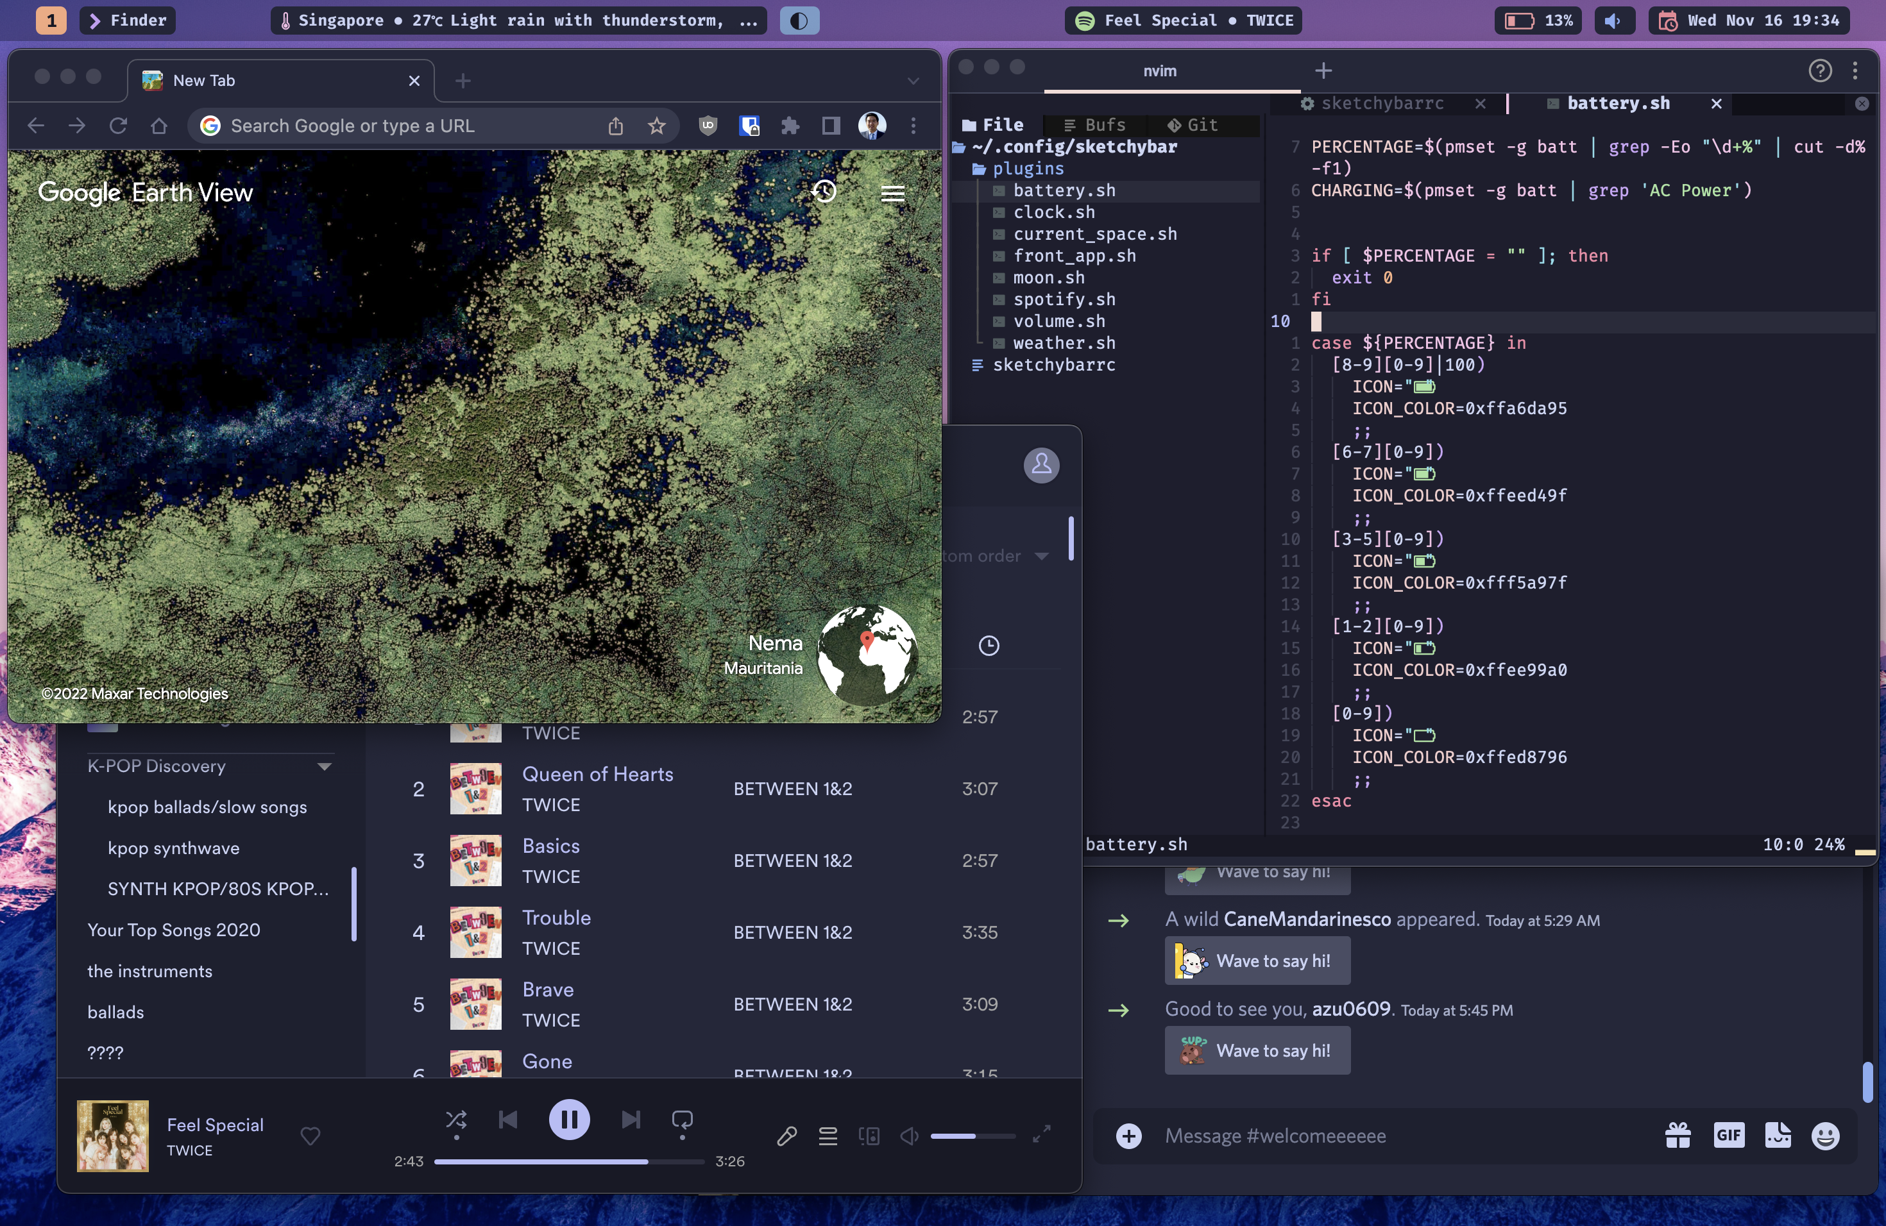Like the song Feel Special with the heart

[x=310, y=1136]
